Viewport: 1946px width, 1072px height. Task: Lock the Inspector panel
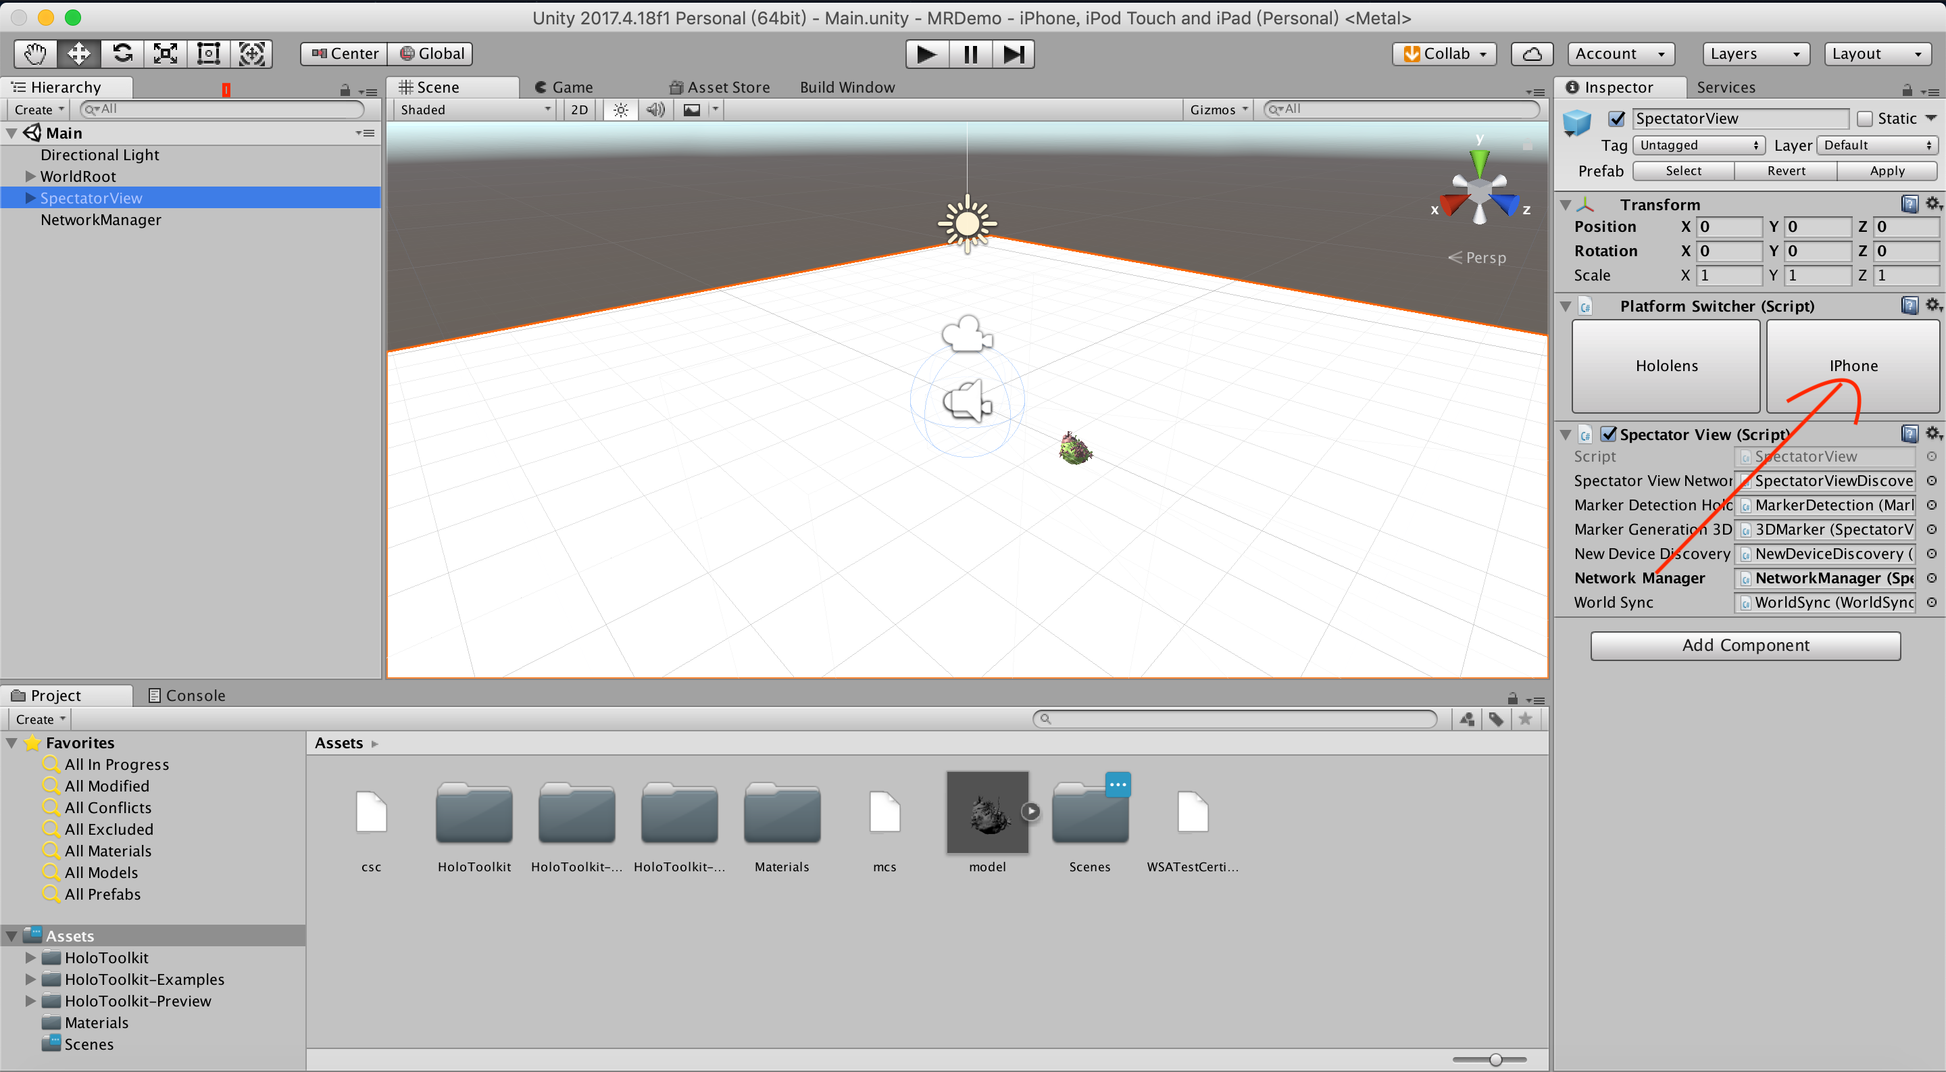coord(1907,91)
